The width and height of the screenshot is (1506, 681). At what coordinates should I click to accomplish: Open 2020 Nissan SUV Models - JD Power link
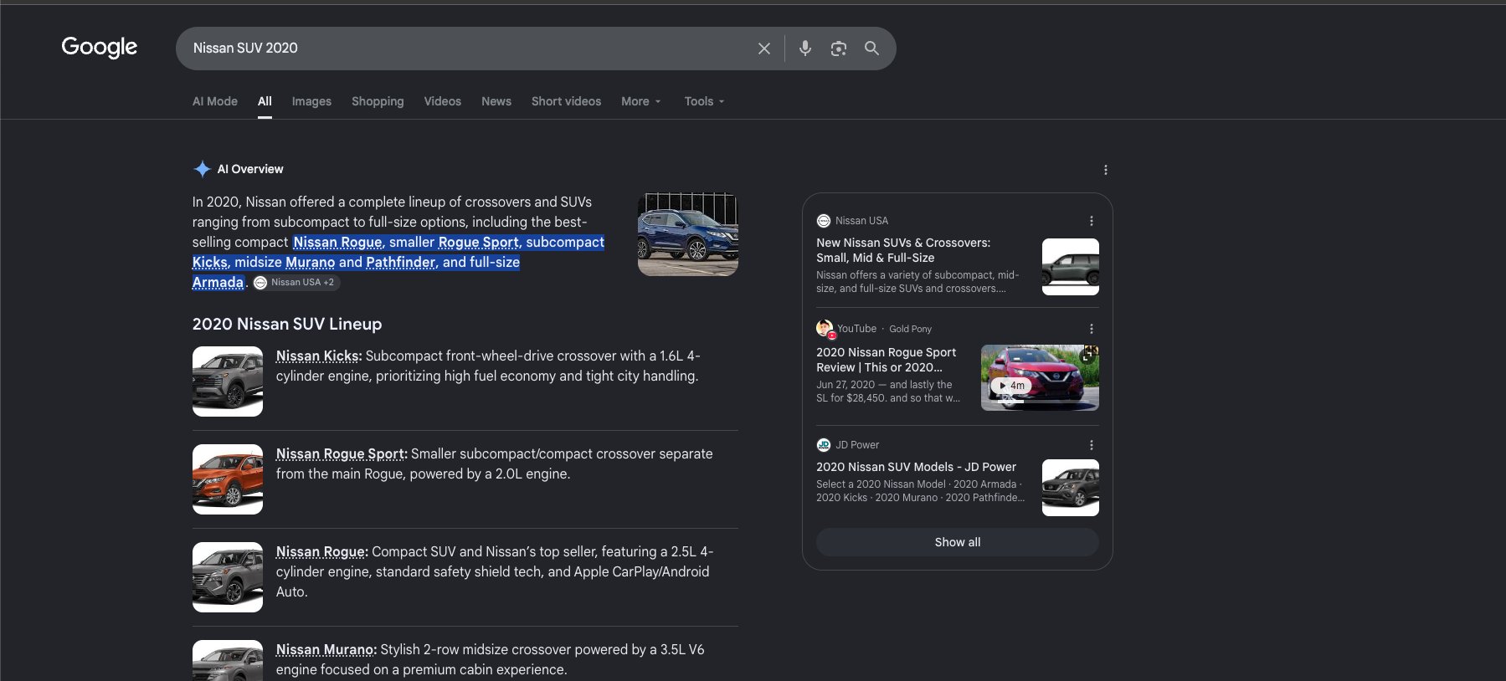click(916, 467)
